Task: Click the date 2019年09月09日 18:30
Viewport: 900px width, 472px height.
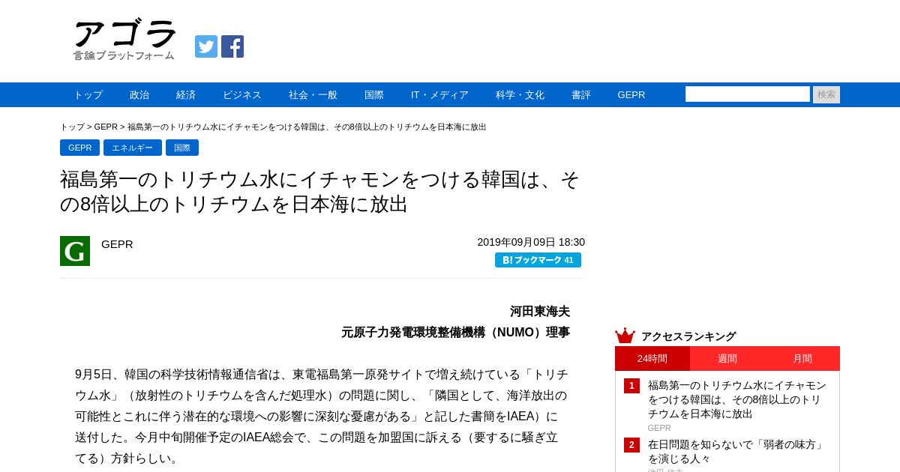Action: 531,242
